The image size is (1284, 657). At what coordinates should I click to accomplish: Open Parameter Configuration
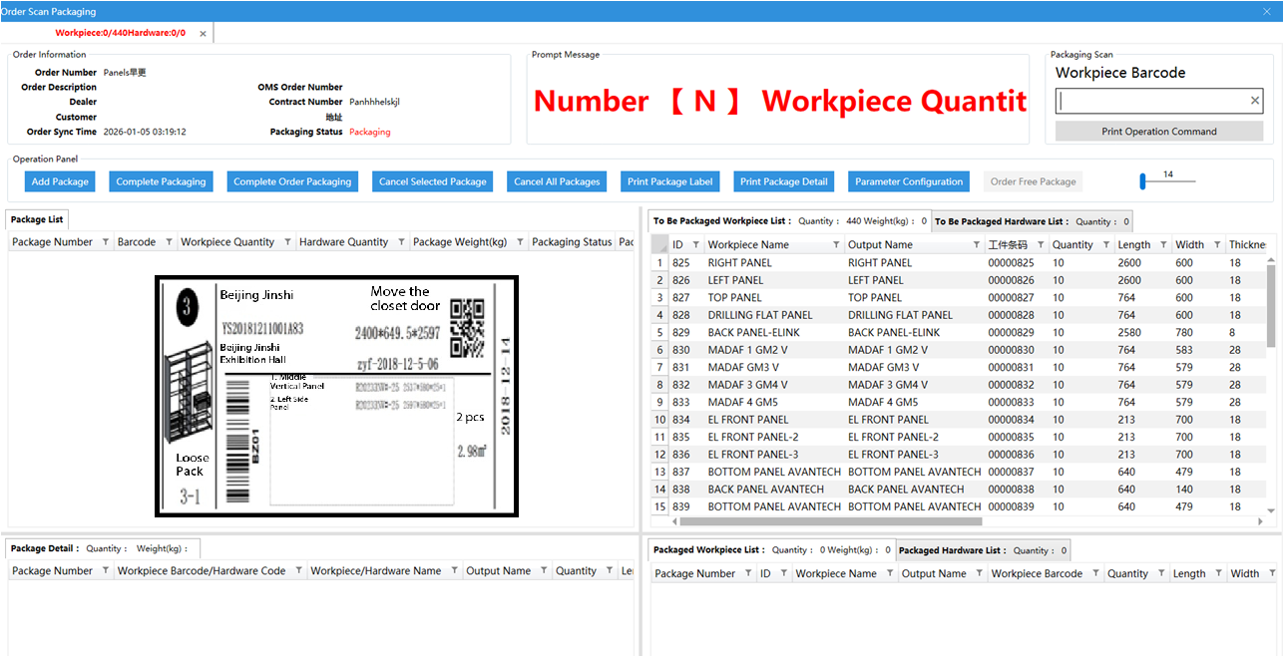click(909, 181)
